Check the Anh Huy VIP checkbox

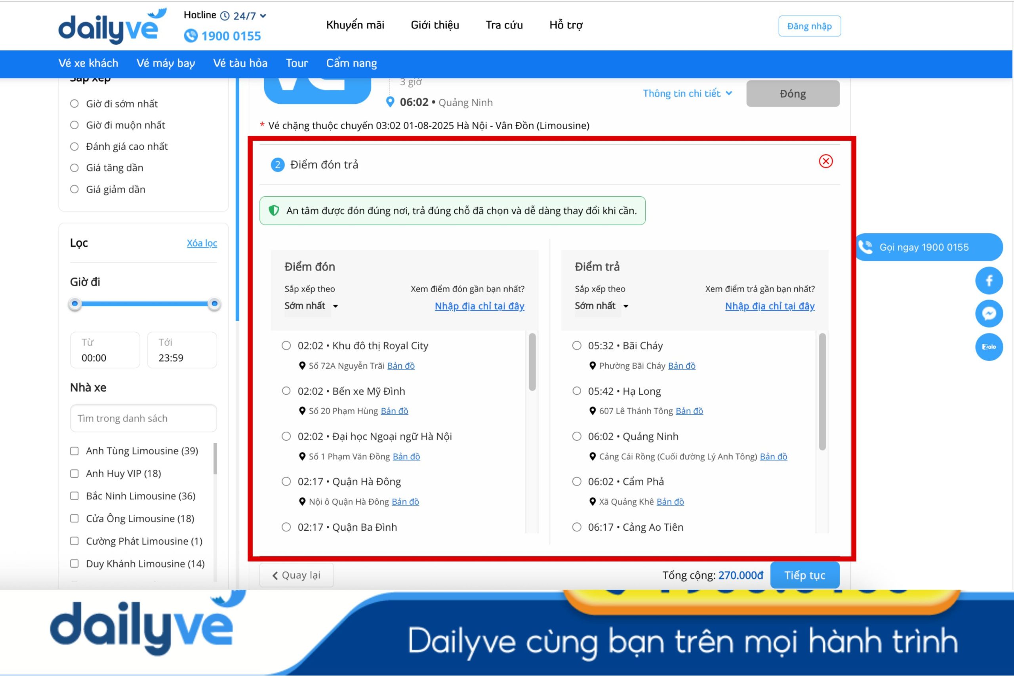coord(74,473)
